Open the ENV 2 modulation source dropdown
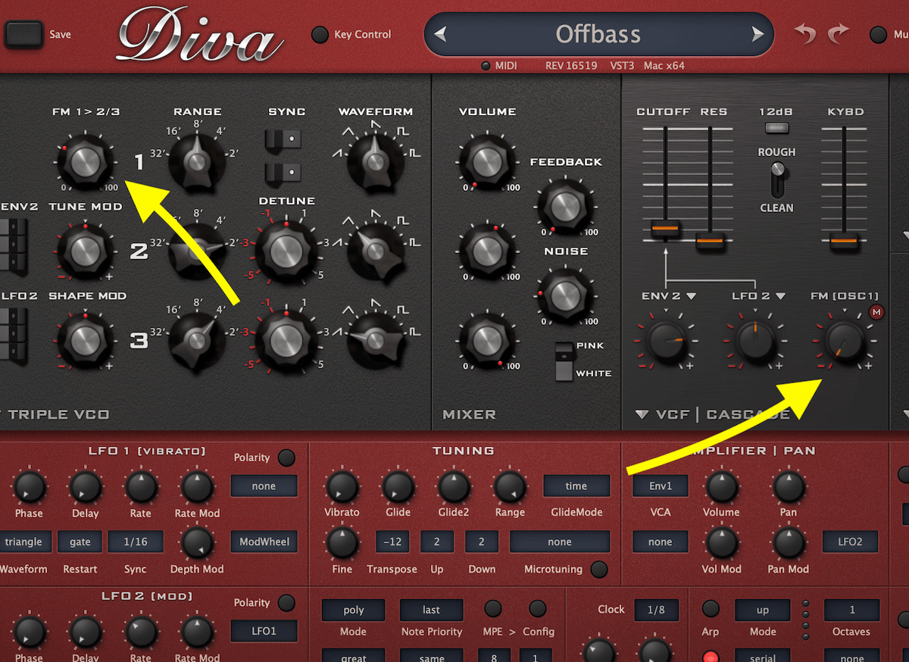 tap(668, 296)
